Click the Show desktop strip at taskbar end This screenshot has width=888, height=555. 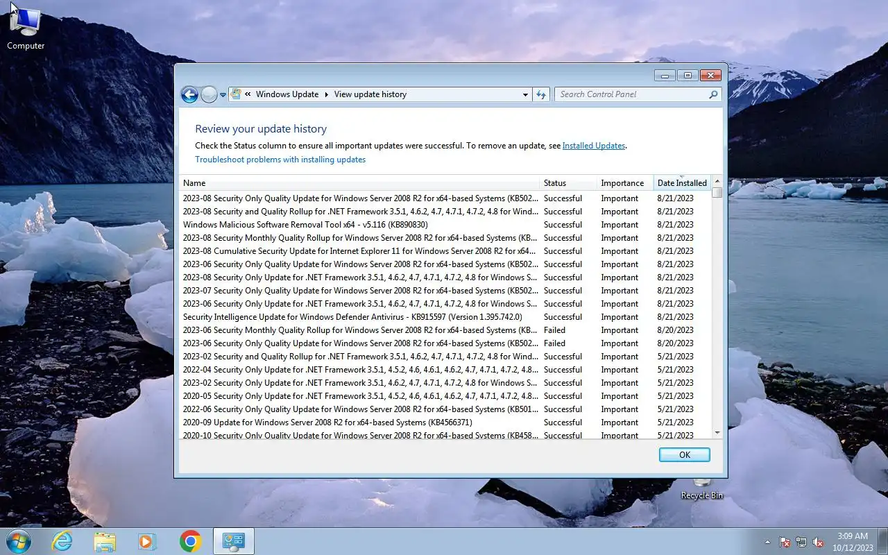click(882, 541)
